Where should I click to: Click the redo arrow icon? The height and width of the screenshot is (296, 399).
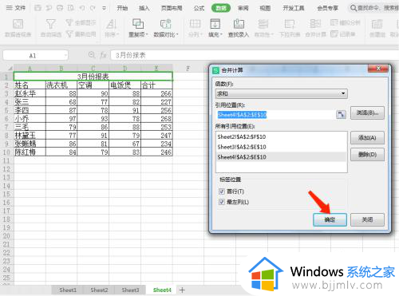click(93, 8)
